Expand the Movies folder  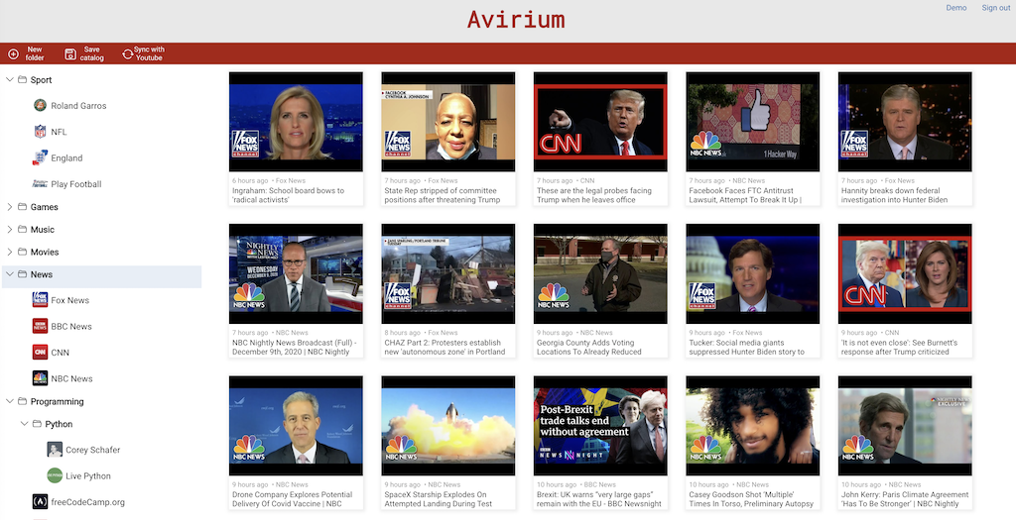coord(10,253)
